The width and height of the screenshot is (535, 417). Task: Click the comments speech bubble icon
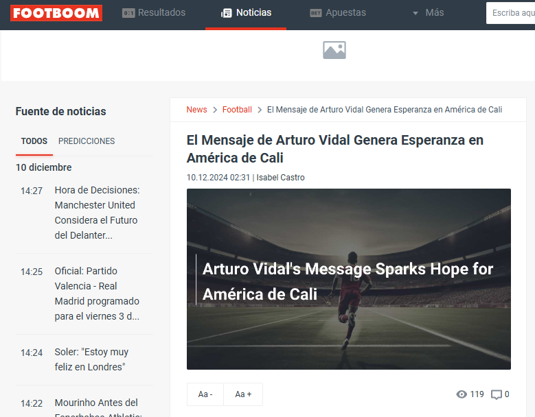[x=497, y=394]
